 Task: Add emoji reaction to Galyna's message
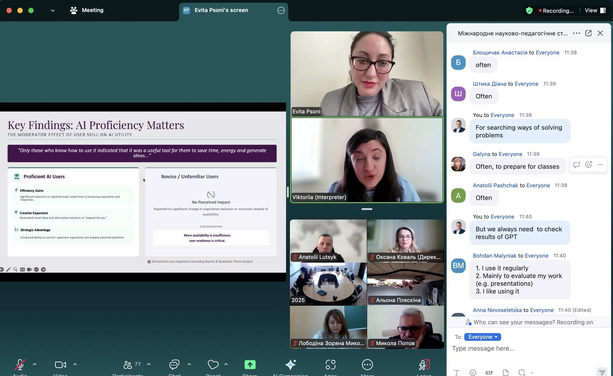click(588, 165)
